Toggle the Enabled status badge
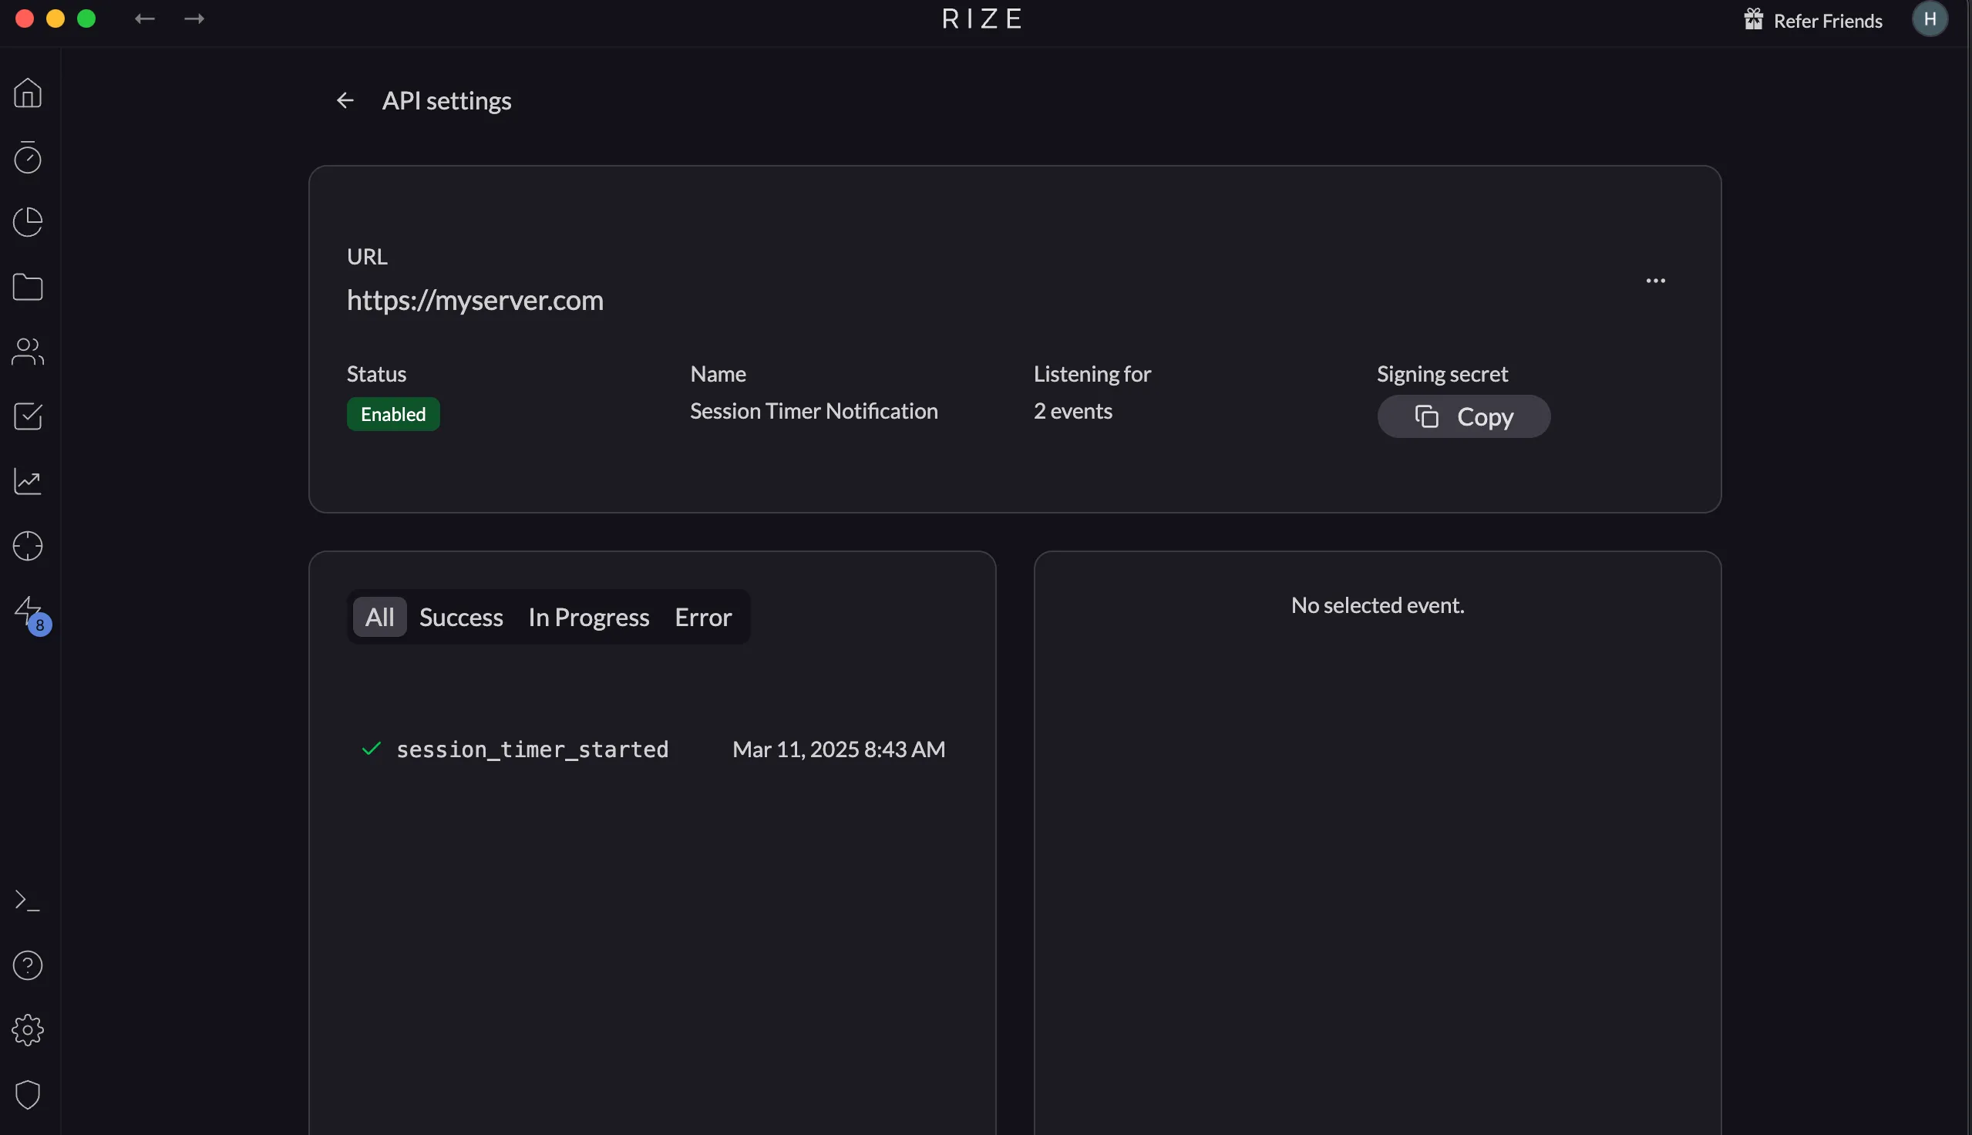 pos(392,414)
